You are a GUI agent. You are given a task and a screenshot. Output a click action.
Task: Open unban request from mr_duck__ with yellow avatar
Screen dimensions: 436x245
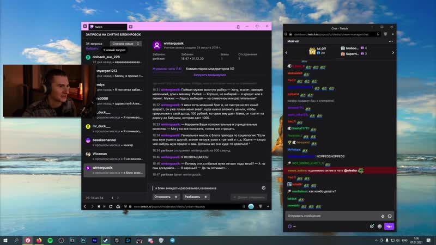[114, 128]
